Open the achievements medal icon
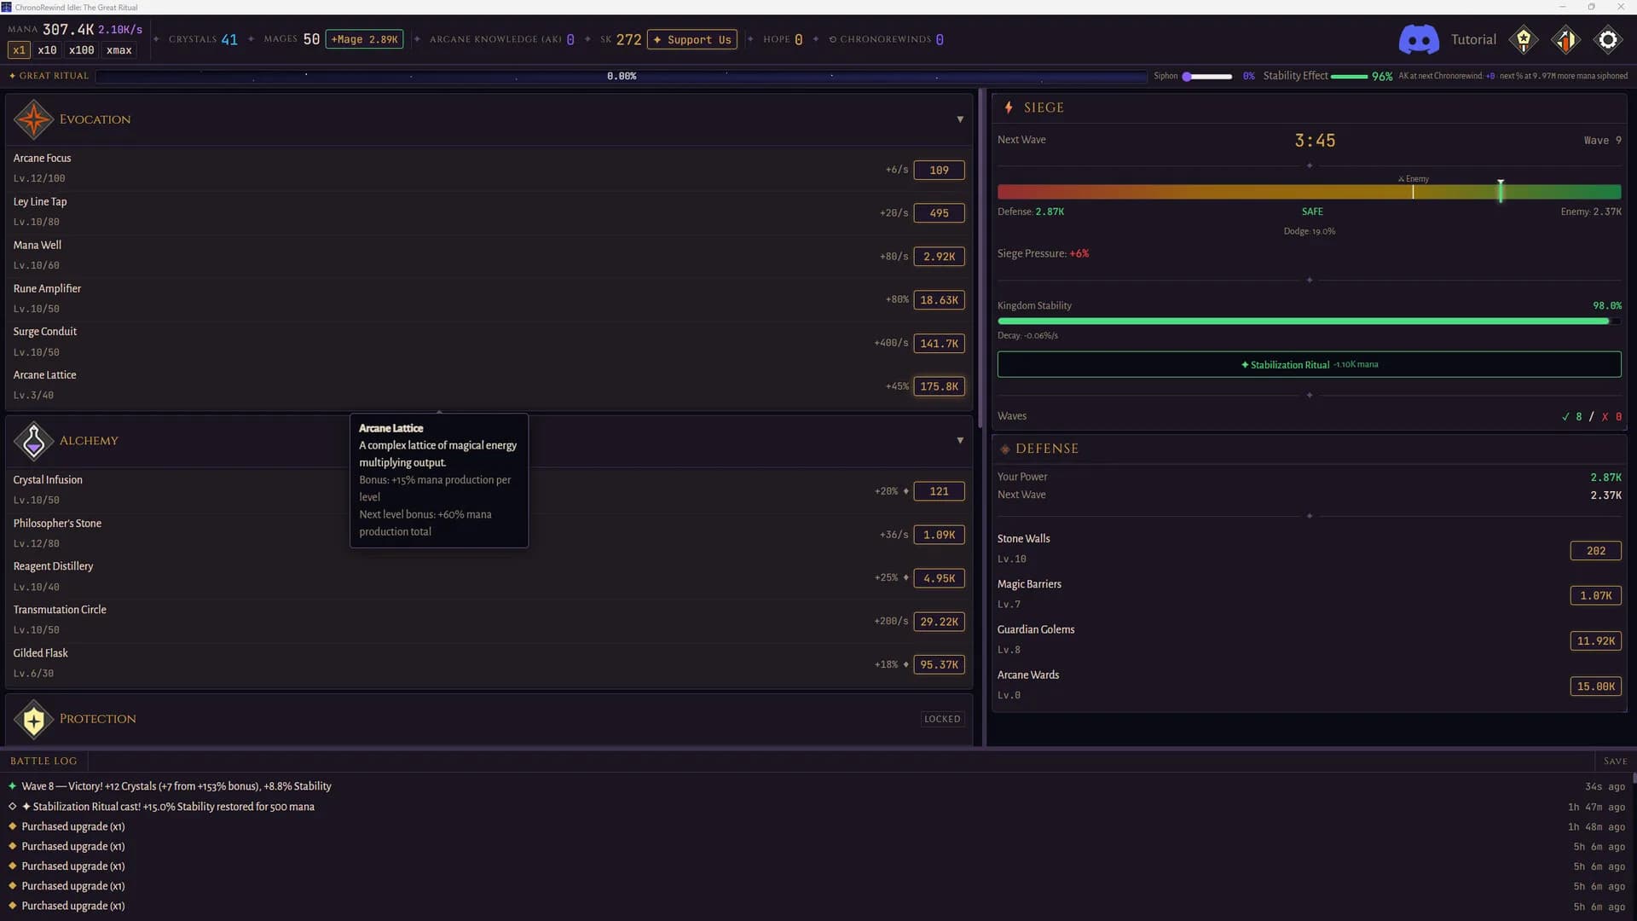This screenshot has height=921, width=1637. pos(1524,39)
